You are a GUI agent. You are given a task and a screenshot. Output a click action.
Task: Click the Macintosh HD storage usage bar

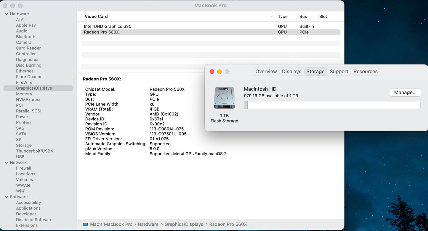(332, 105)
